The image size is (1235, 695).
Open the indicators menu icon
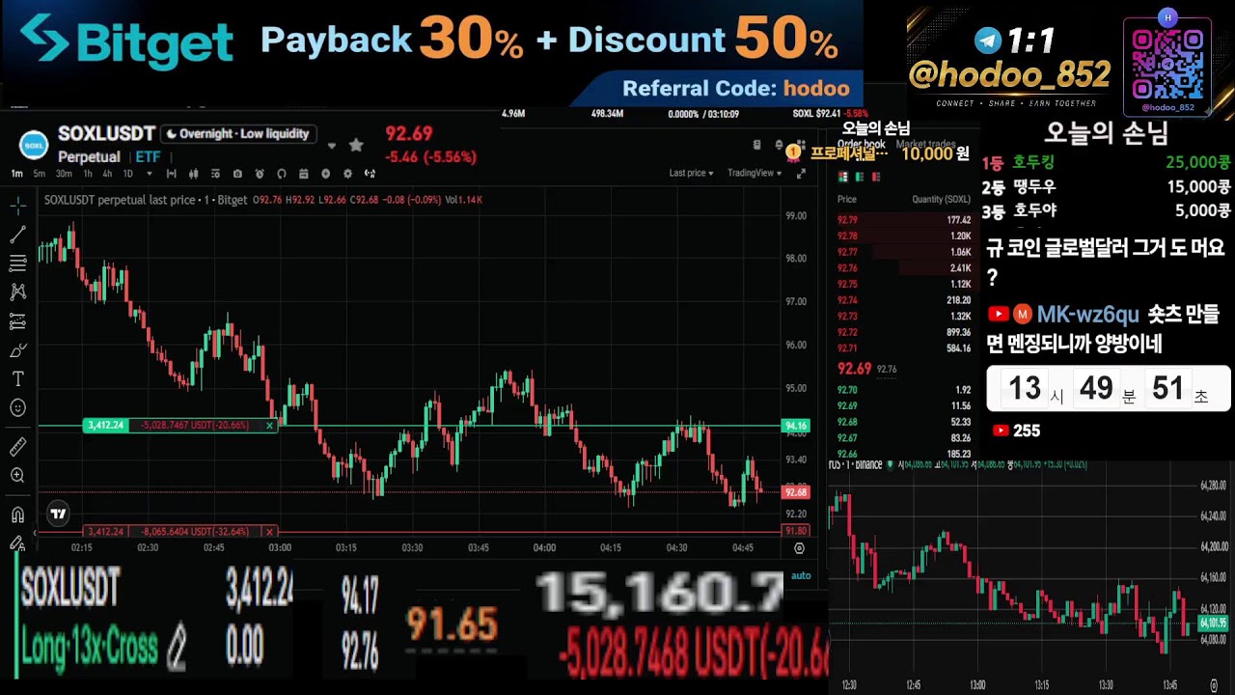pos(215,174)
